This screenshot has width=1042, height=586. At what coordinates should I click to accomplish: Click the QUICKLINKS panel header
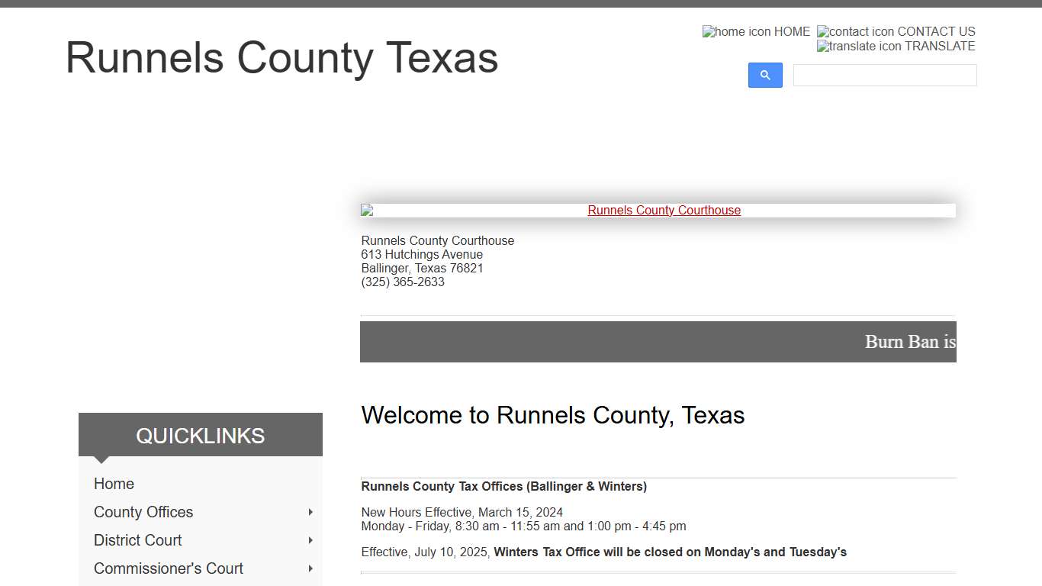(200, 436)
